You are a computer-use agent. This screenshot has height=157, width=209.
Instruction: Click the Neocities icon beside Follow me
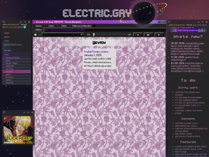(x=93, y=26)
